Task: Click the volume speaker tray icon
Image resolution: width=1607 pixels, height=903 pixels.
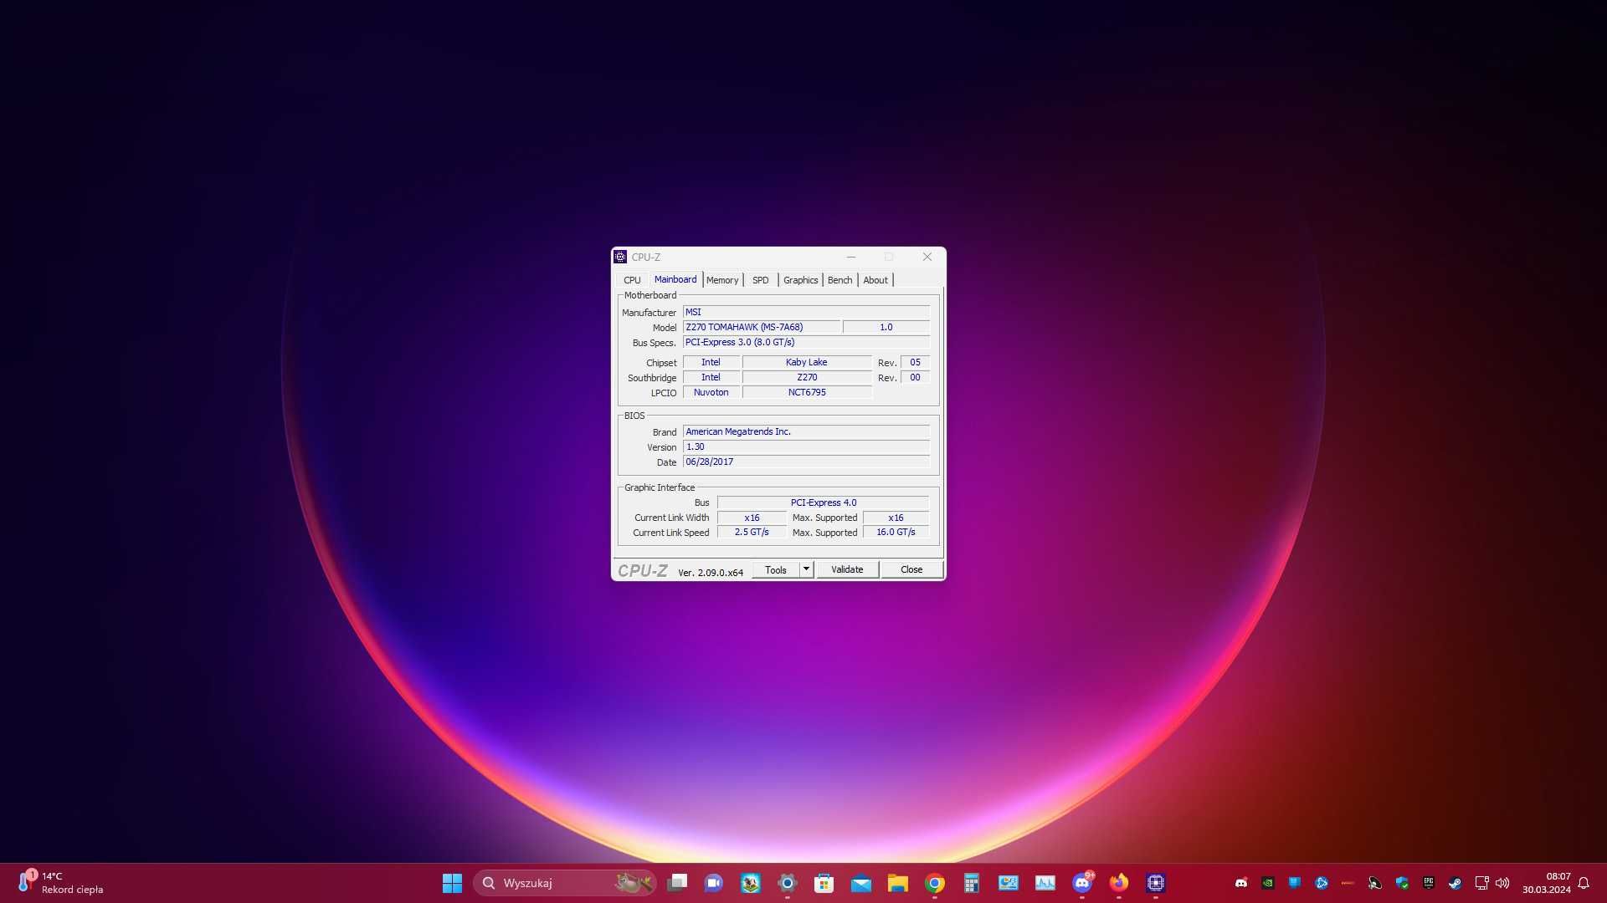Action: [x=1502, y=883]
